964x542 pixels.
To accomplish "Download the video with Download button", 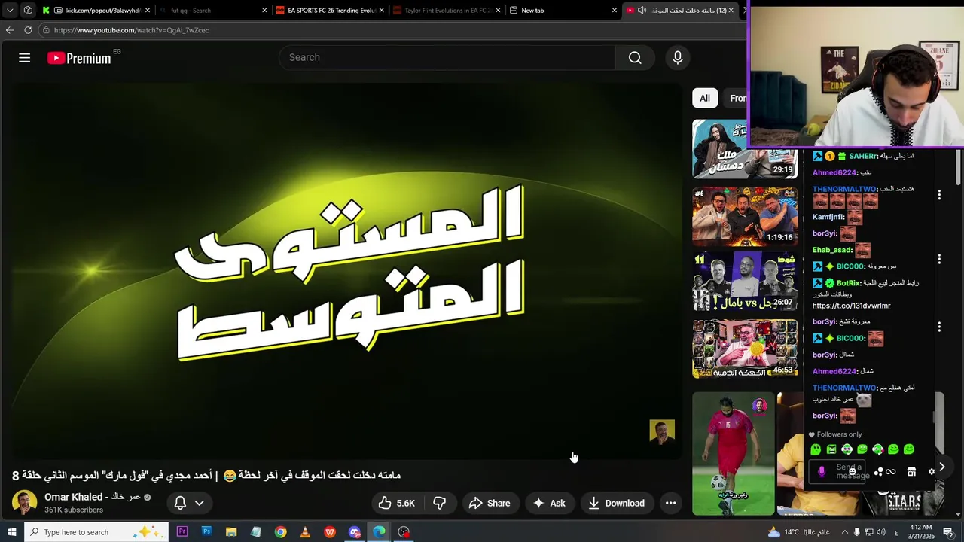I will pyautogui.click(x=616, y=503).
